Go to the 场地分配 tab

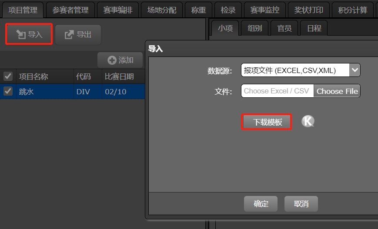coord(162,10)
